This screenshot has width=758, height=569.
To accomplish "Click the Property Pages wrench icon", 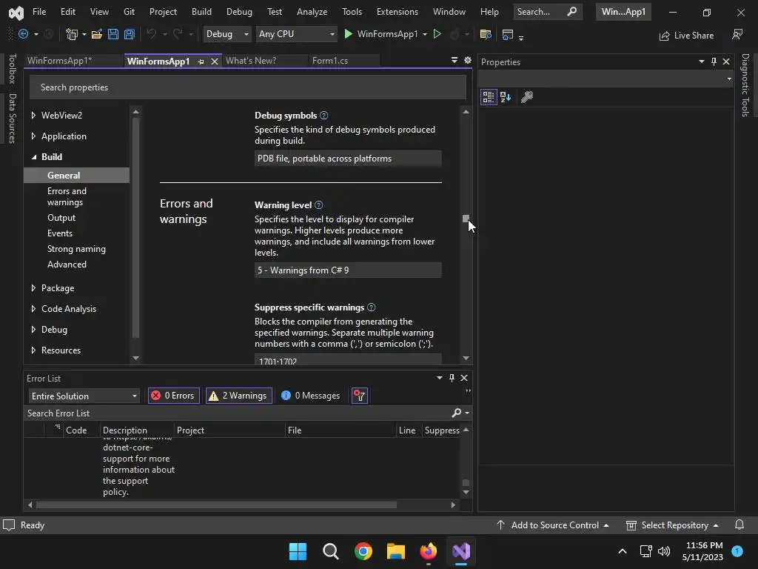I will [527, 97].
